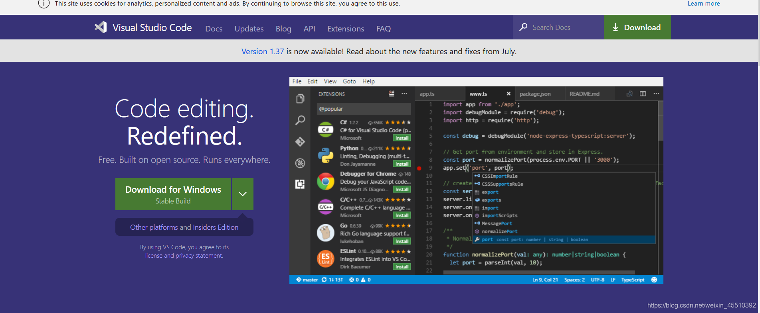760x313 pixels.
Task: Install the ESLint extension
Action: point(402,267)
